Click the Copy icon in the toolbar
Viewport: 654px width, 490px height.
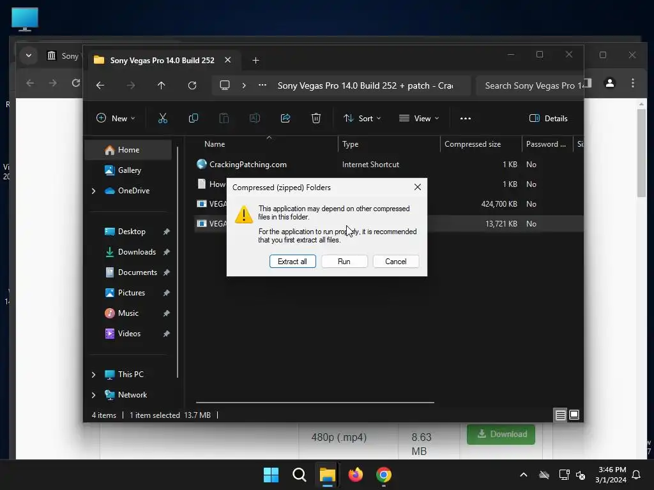click(x=193, y=118)
